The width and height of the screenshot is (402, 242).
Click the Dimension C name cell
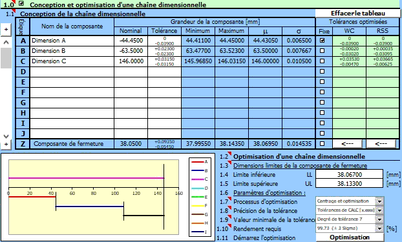[x=72, y=61]
